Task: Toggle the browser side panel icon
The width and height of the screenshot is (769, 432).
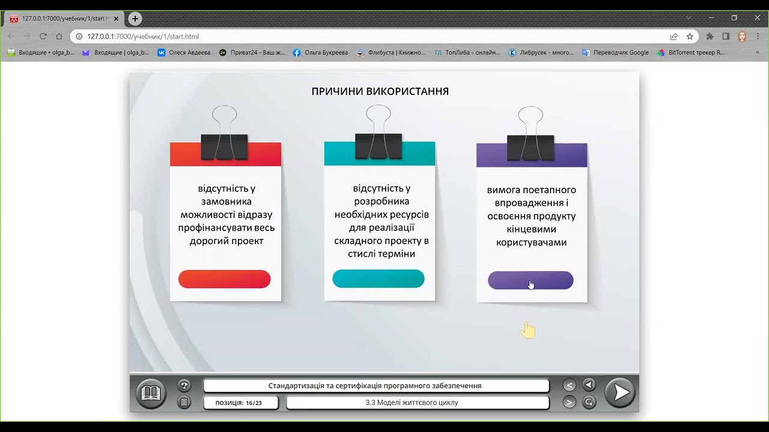Action: 726,36
